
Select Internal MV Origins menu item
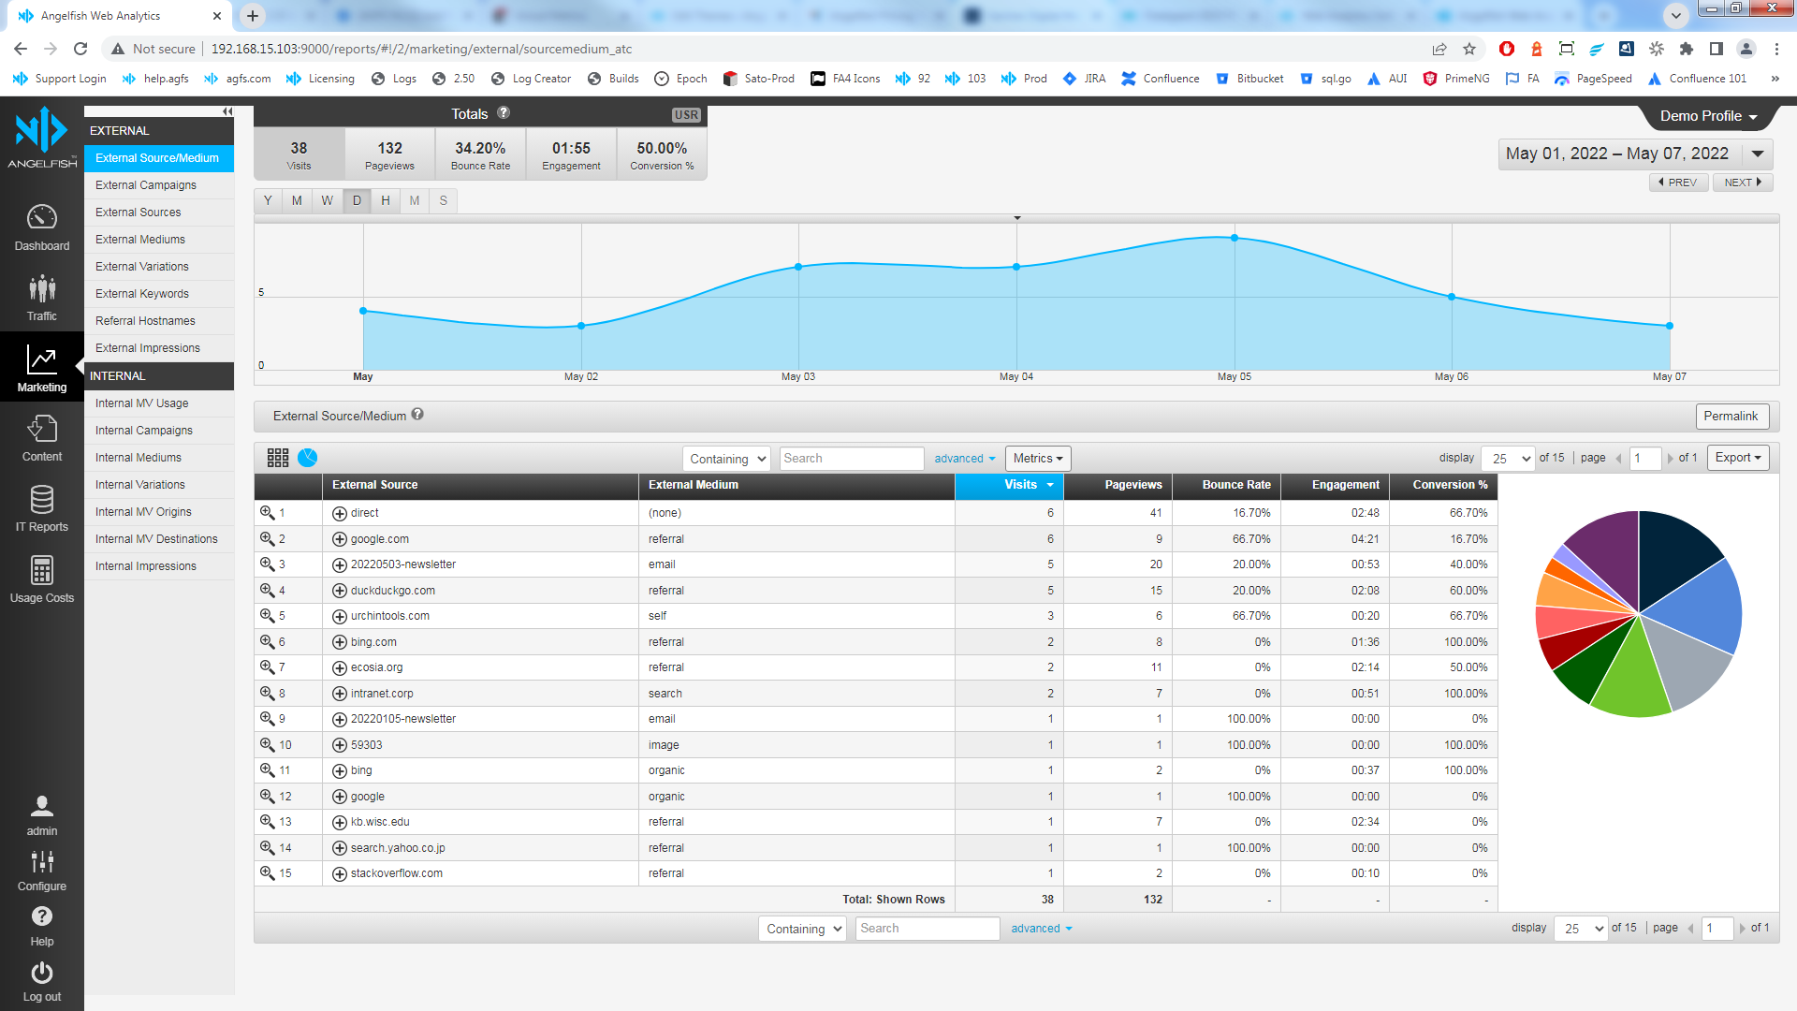click(143, 512)
